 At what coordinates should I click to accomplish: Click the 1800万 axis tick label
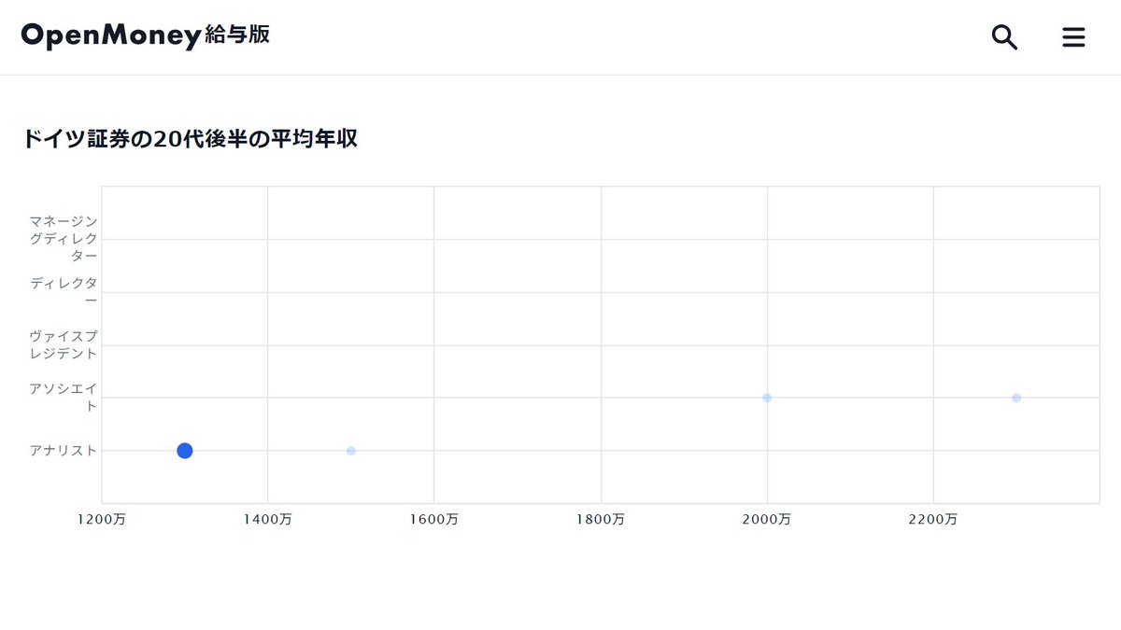601,520
